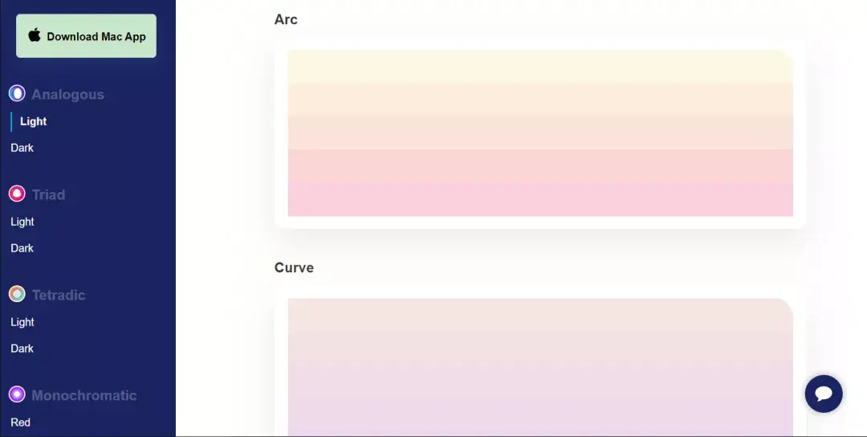Pick the bottom pink stripe of Arc
The height and width of the screenshot is (437, 867).
pos(540,199)
